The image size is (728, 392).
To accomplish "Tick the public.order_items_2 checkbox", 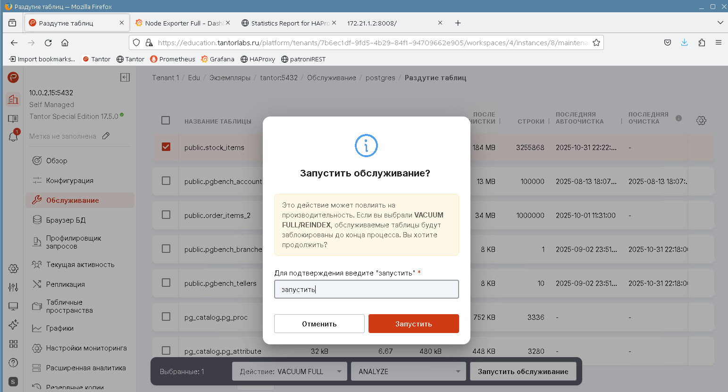I will [166, 215].
